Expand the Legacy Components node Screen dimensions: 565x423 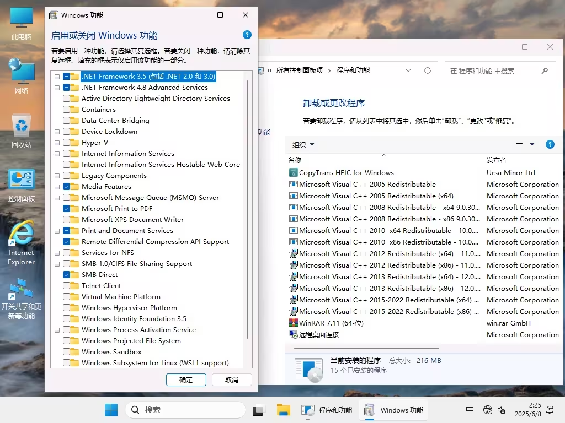(57, 176)
